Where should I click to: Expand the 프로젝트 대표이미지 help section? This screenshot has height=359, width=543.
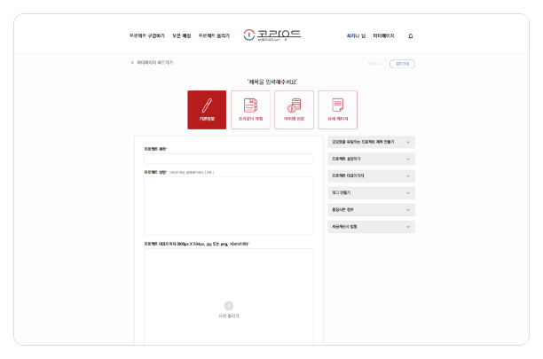pyautogui.click(x=370, y=176)
